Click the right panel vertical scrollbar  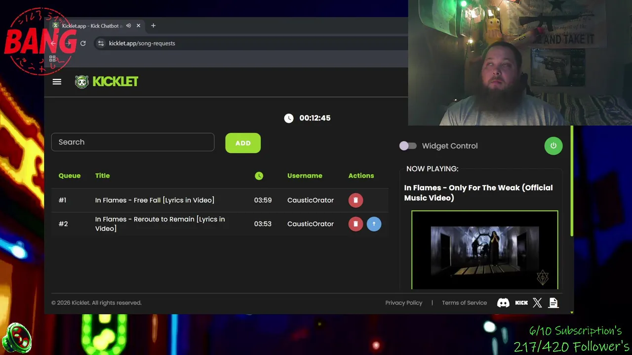coord(572,182)
